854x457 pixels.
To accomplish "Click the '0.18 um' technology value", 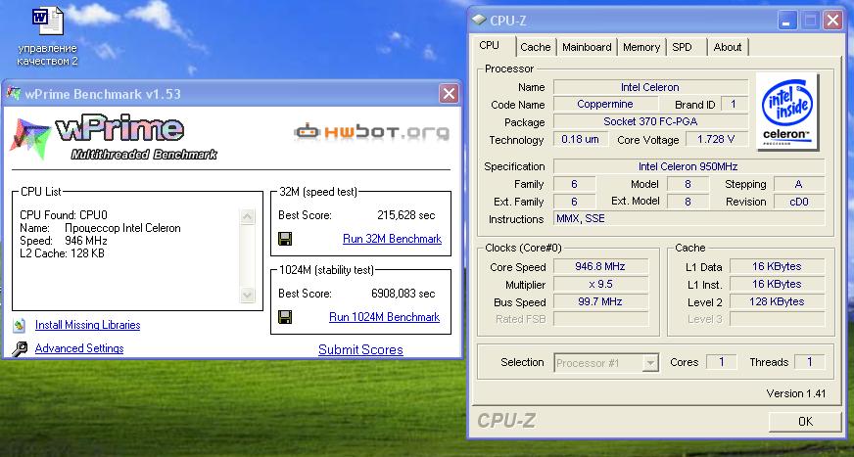I will point(580,139).
